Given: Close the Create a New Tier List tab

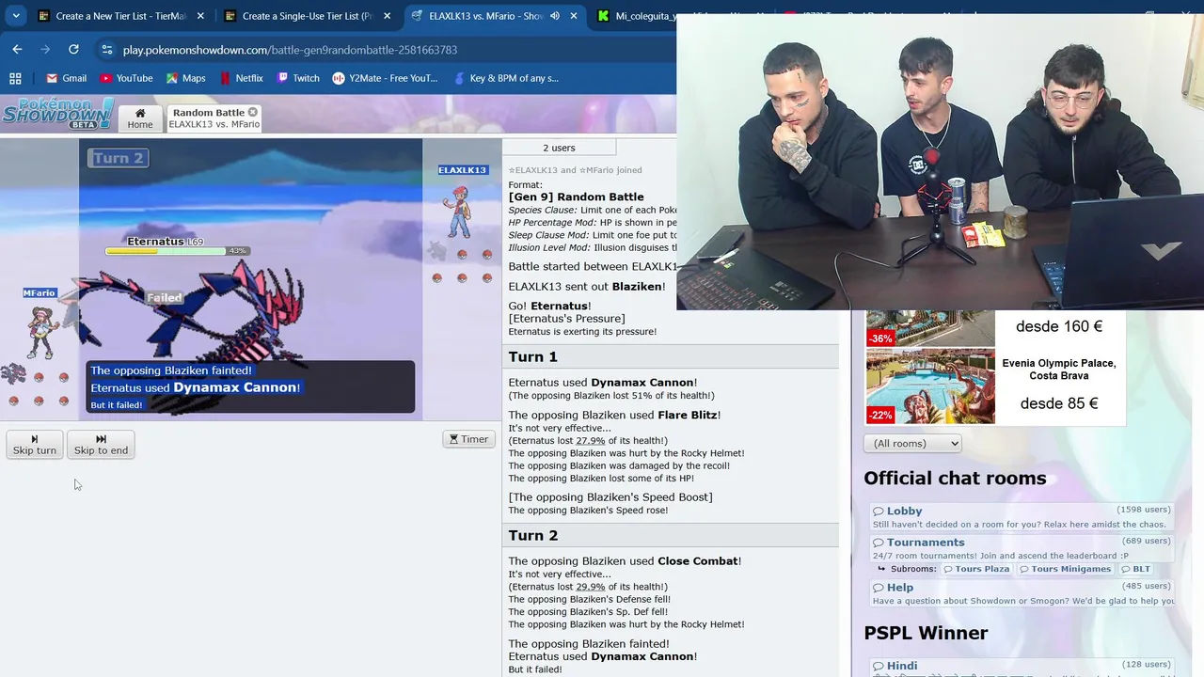Looking at the screenshot, I should tap(200, 16).
